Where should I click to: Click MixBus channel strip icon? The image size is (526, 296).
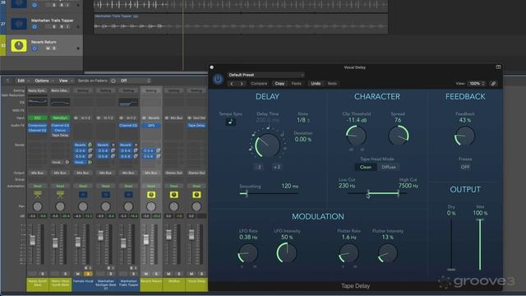173,195
